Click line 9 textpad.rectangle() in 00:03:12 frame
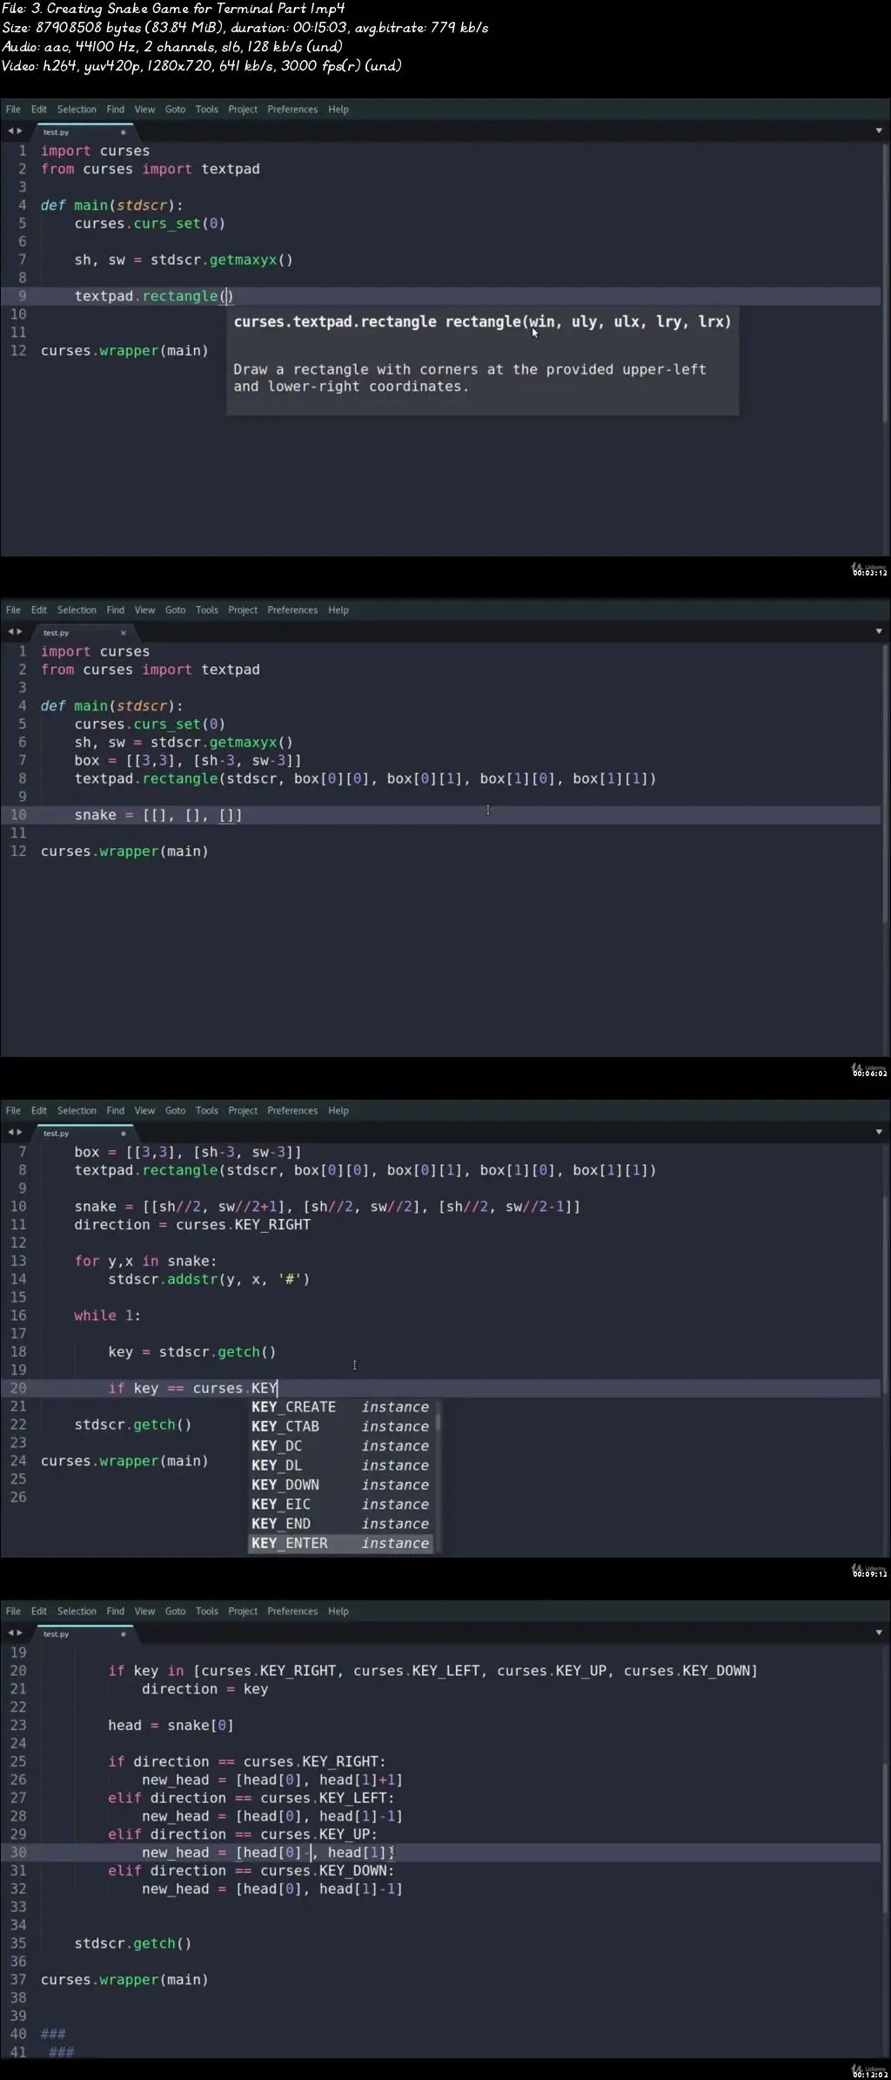This screenshot has width=891, height=2080. click(x=154, y=296)
